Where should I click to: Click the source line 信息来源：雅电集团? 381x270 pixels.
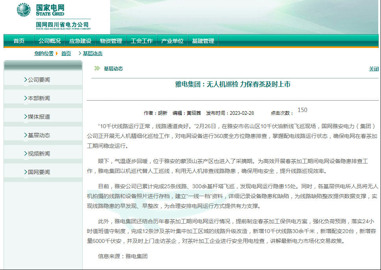[123, 256]
